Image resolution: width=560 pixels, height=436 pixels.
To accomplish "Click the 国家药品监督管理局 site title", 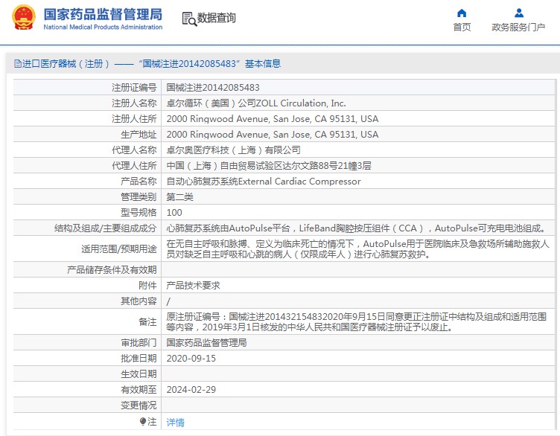I will (103, 14).
